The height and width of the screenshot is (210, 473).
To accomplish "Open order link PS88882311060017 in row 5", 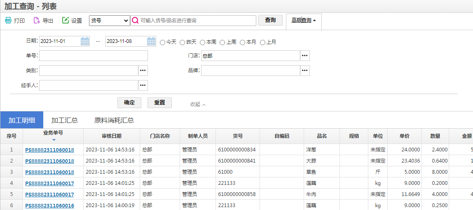I will click(49, 194).
